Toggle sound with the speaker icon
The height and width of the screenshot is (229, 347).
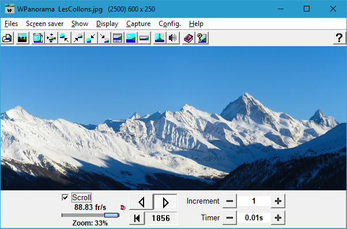[173, 38]
